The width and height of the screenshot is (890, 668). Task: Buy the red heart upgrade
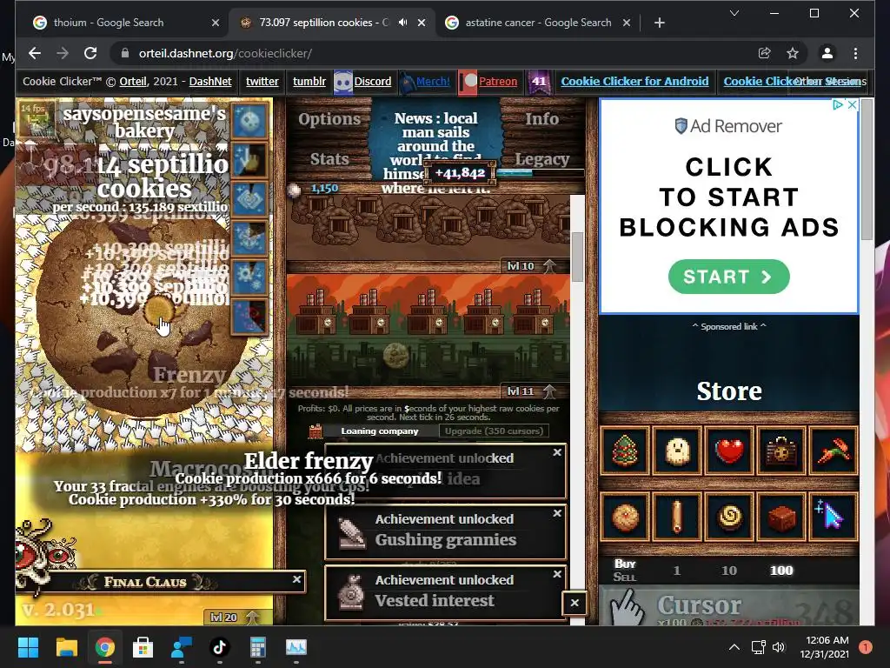(x=729, y=451)
